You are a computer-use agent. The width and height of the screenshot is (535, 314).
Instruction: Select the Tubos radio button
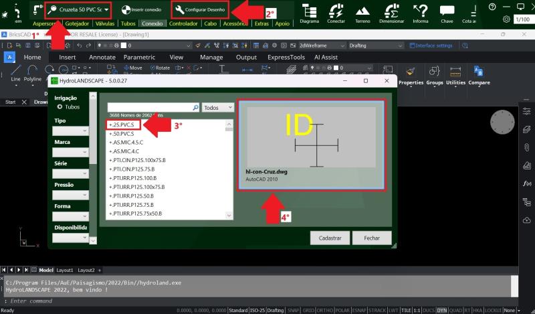(x=60, y=106)
